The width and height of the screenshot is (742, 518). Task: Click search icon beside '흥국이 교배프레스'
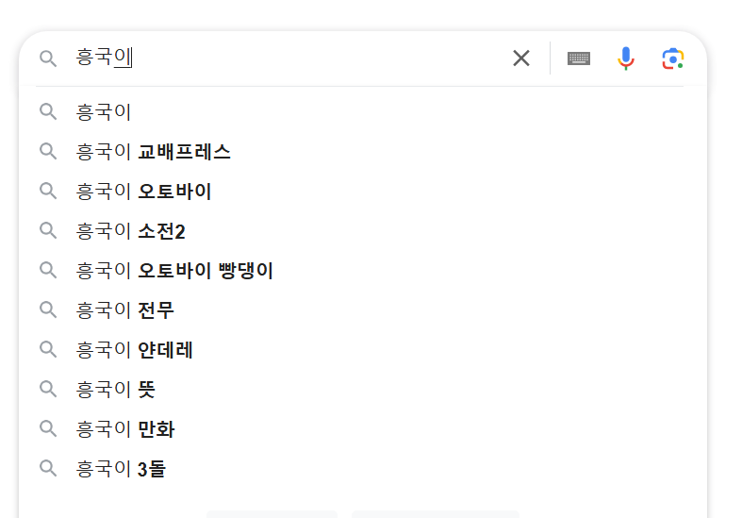click(48, 152)
